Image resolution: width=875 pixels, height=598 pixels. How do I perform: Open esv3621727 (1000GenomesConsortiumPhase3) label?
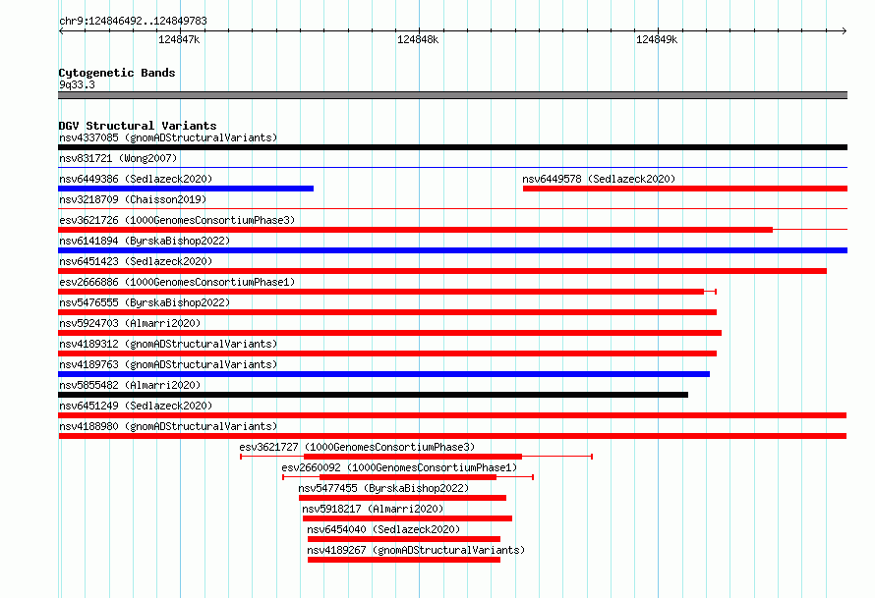coord(357,447)
